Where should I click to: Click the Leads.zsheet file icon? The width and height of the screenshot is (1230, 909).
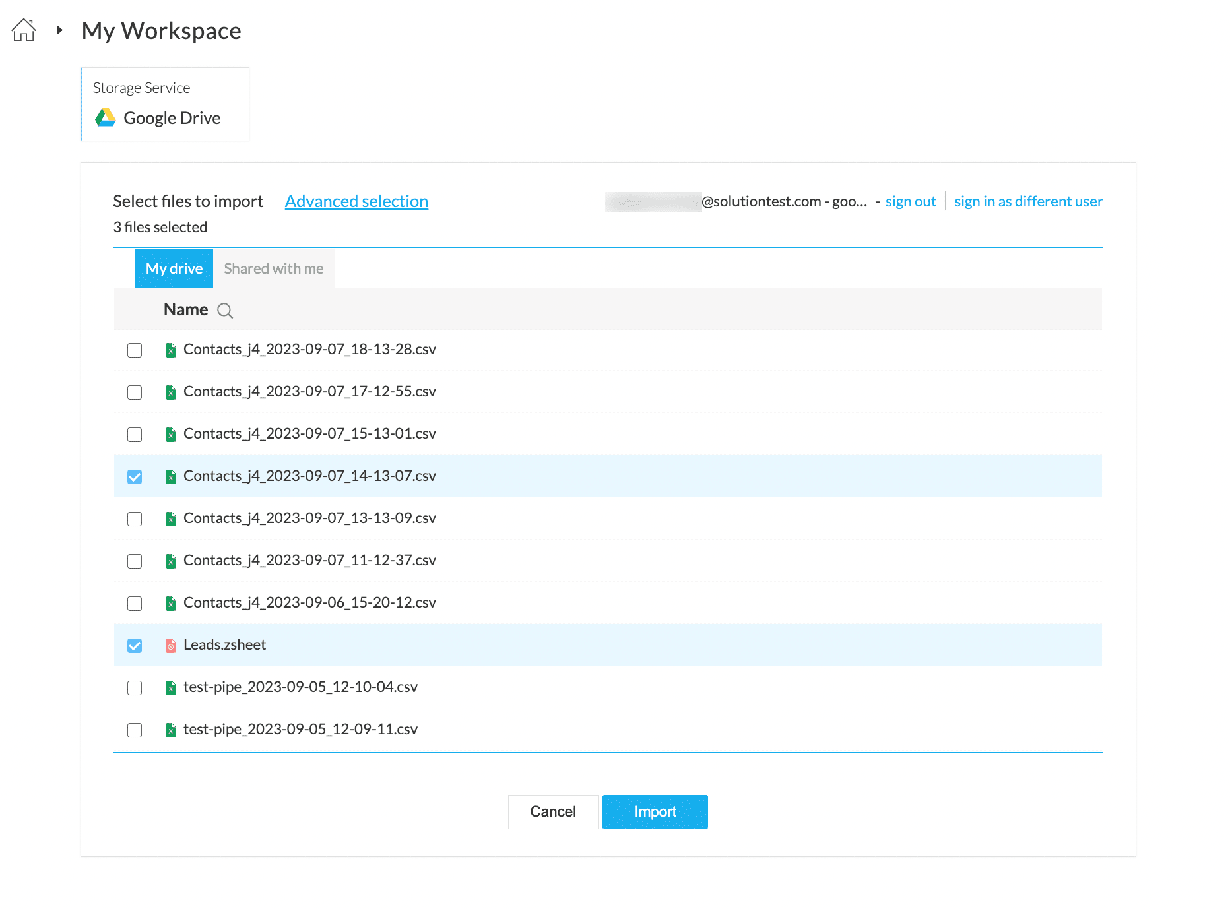(x=170, y=646)
